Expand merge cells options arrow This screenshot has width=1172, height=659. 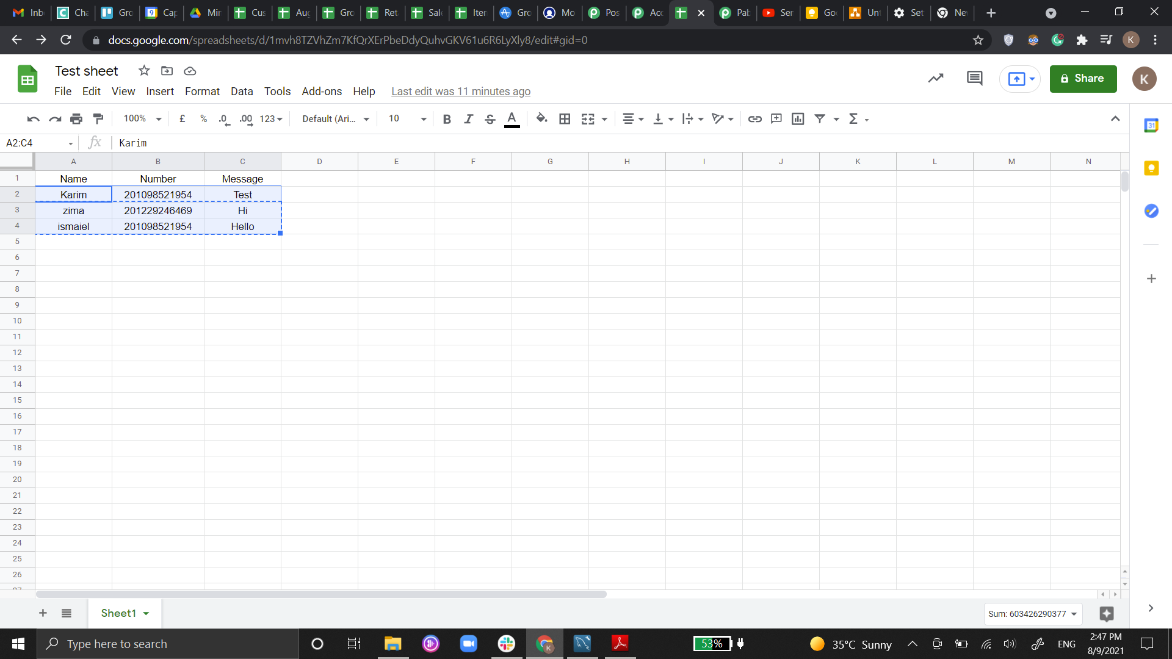point(604,120)
